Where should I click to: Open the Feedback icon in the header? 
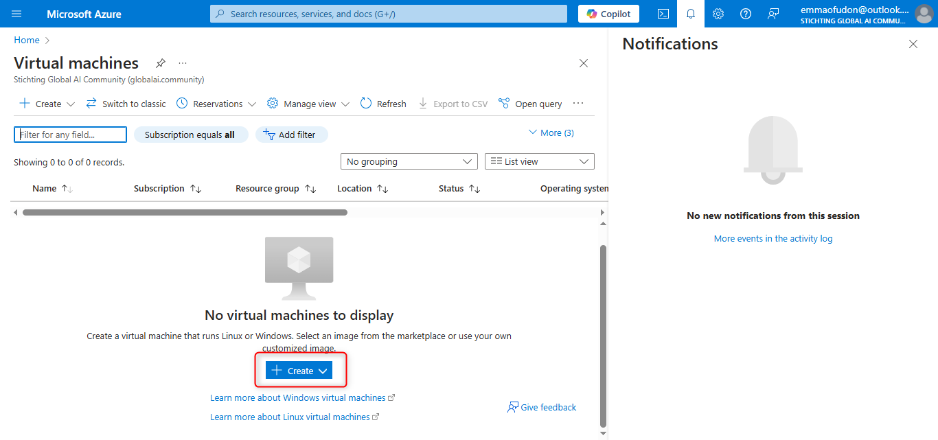[773, 14]
